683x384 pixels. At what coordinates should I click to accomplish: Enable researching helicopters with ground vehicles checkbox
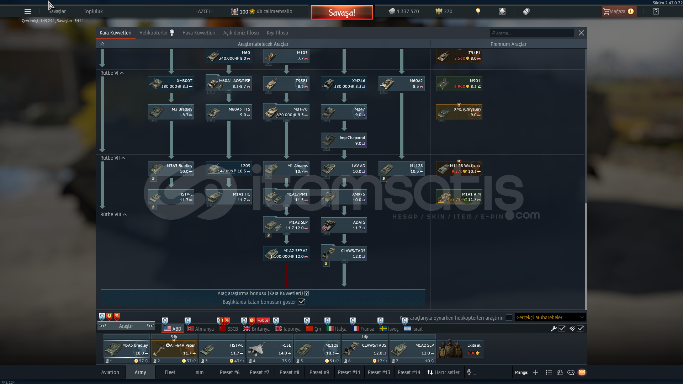(509, 318)
